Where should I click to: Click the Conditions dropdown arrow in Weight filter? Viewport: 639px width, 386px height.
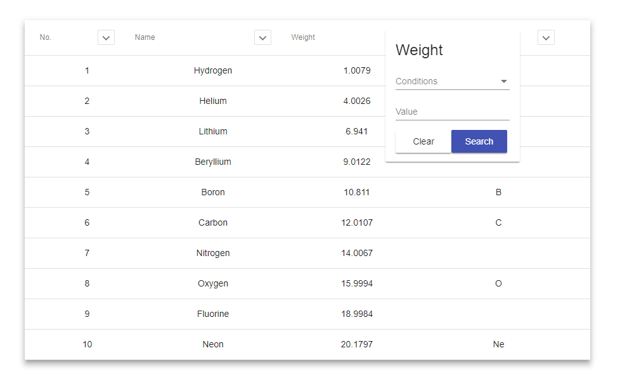tap(504, 81)
